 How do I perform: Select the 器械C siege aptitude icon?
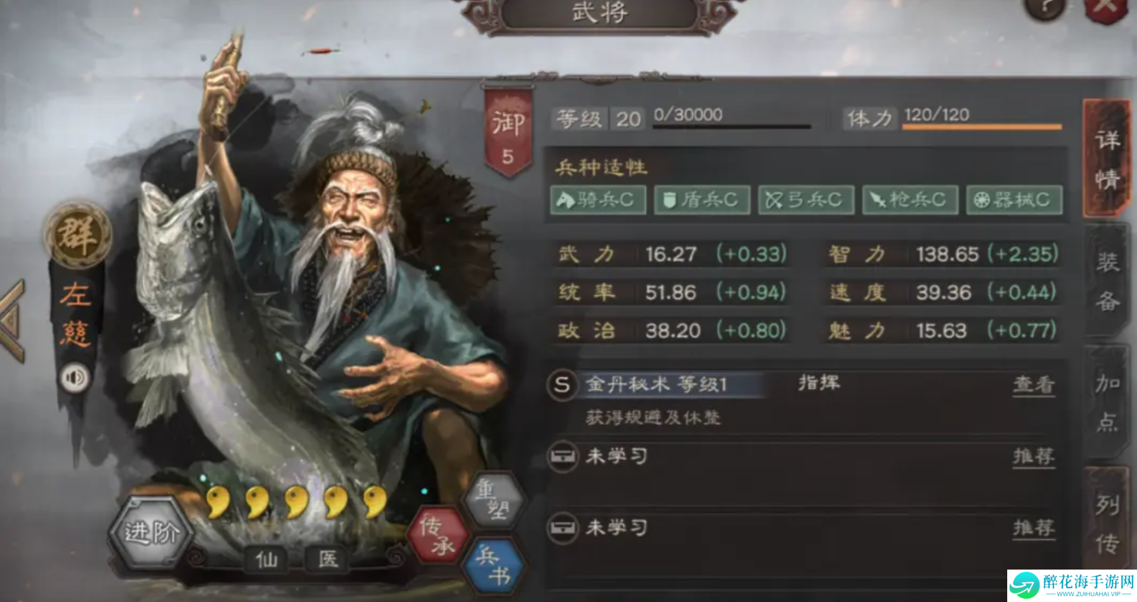(x=1014, y=200)
